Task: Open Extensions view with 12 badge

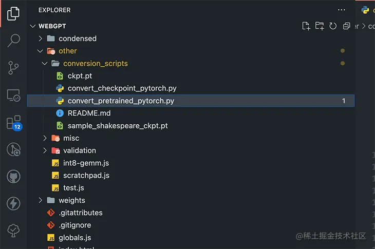Action: [14, 123]
